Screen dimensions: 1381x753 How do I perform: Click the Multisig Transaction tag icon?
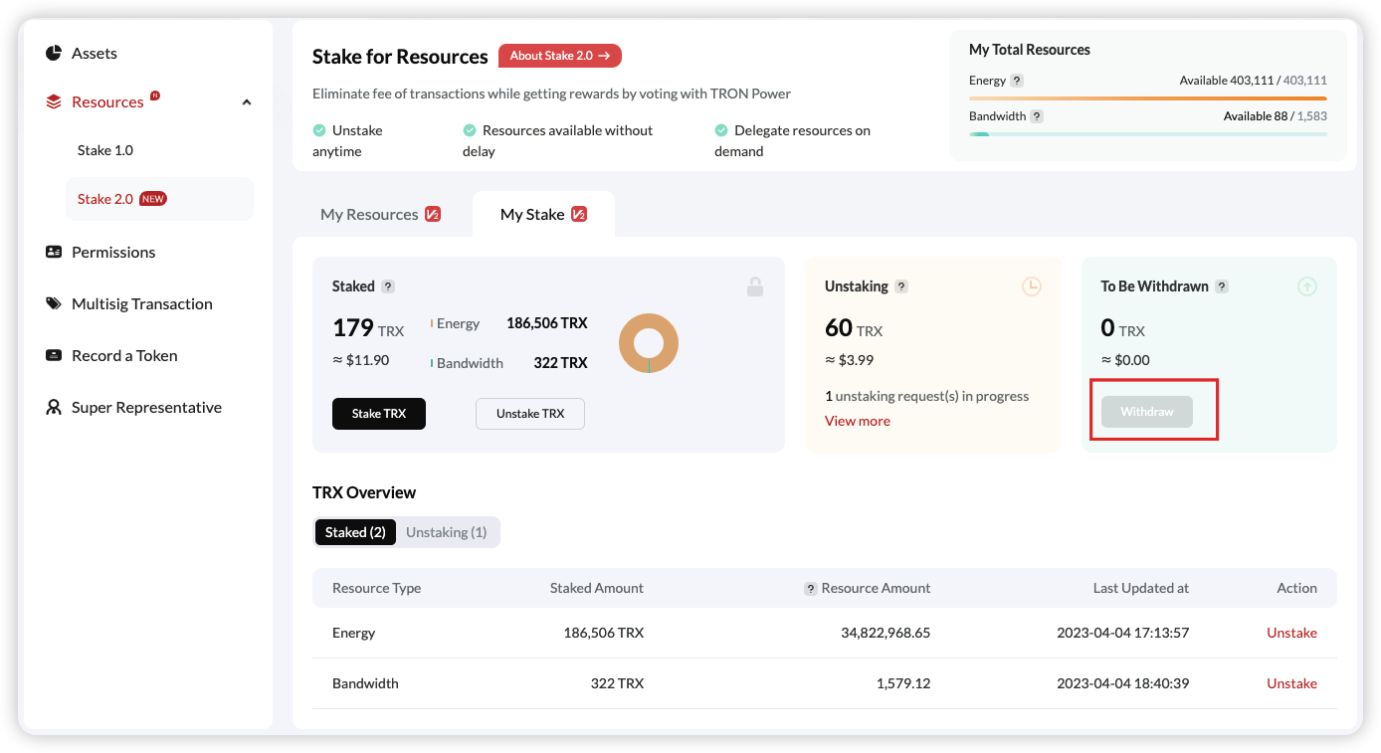tap(54, 303)
